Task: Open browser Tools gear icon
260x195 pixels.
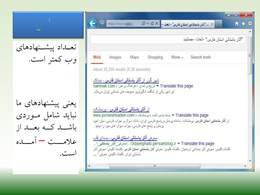Action: click(x=250, y=24)
